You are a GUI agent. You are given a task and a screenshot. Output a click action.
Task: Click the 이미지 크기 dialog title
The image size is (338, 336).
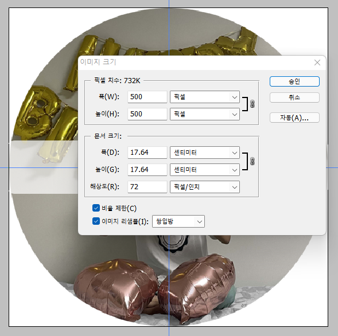[98, 62]
